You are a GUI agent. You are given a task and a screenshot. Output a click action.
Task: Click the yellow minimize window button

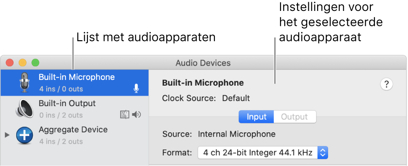pos(23,63)
